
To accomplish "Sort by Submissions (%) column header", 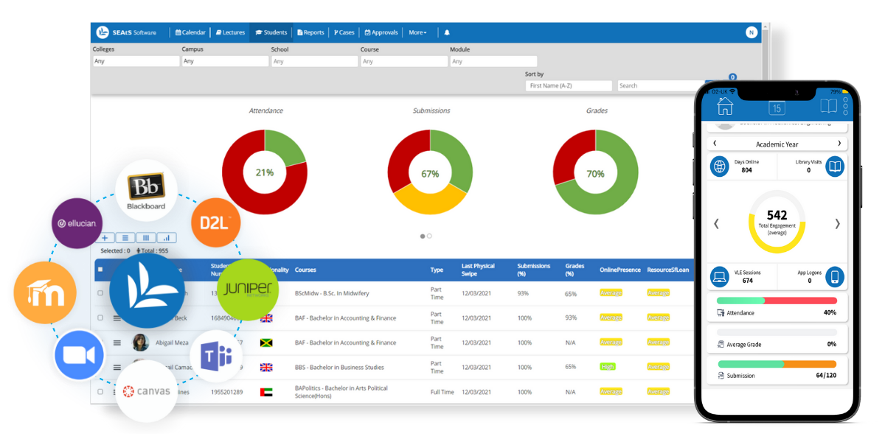I will 533,270.
